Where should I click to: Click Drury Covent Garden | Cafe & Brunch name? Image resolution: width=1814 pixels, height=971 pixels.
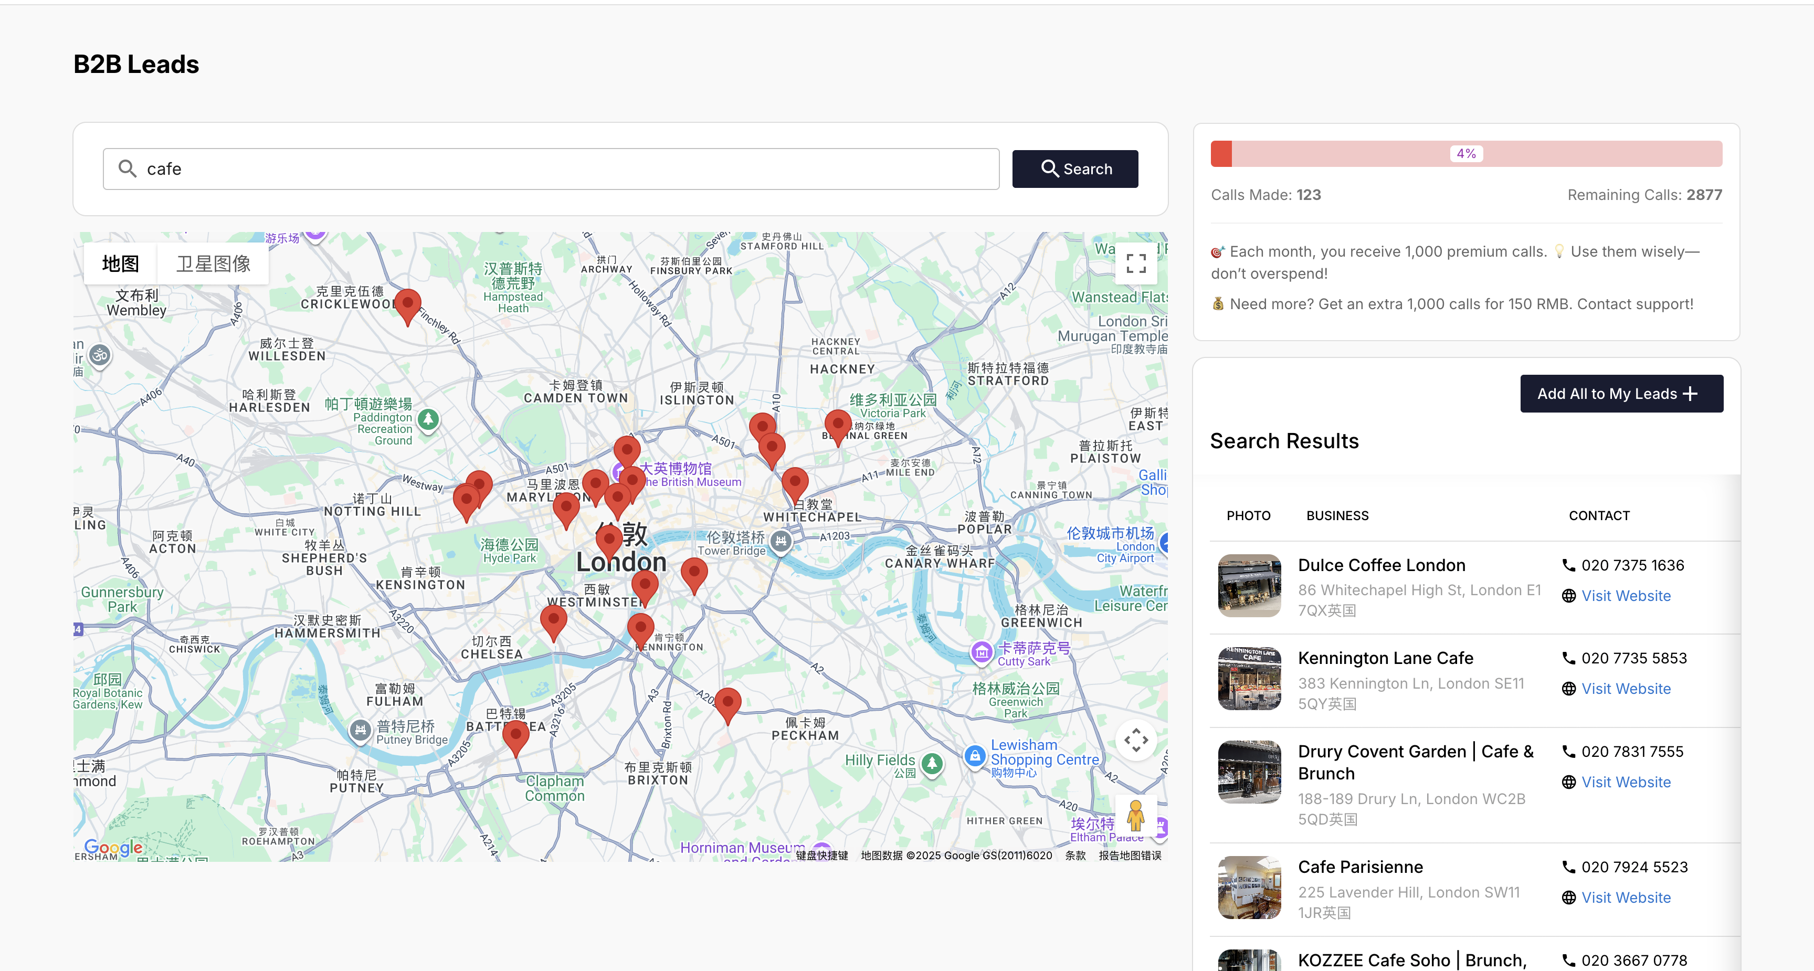[x=1416, y=763]
